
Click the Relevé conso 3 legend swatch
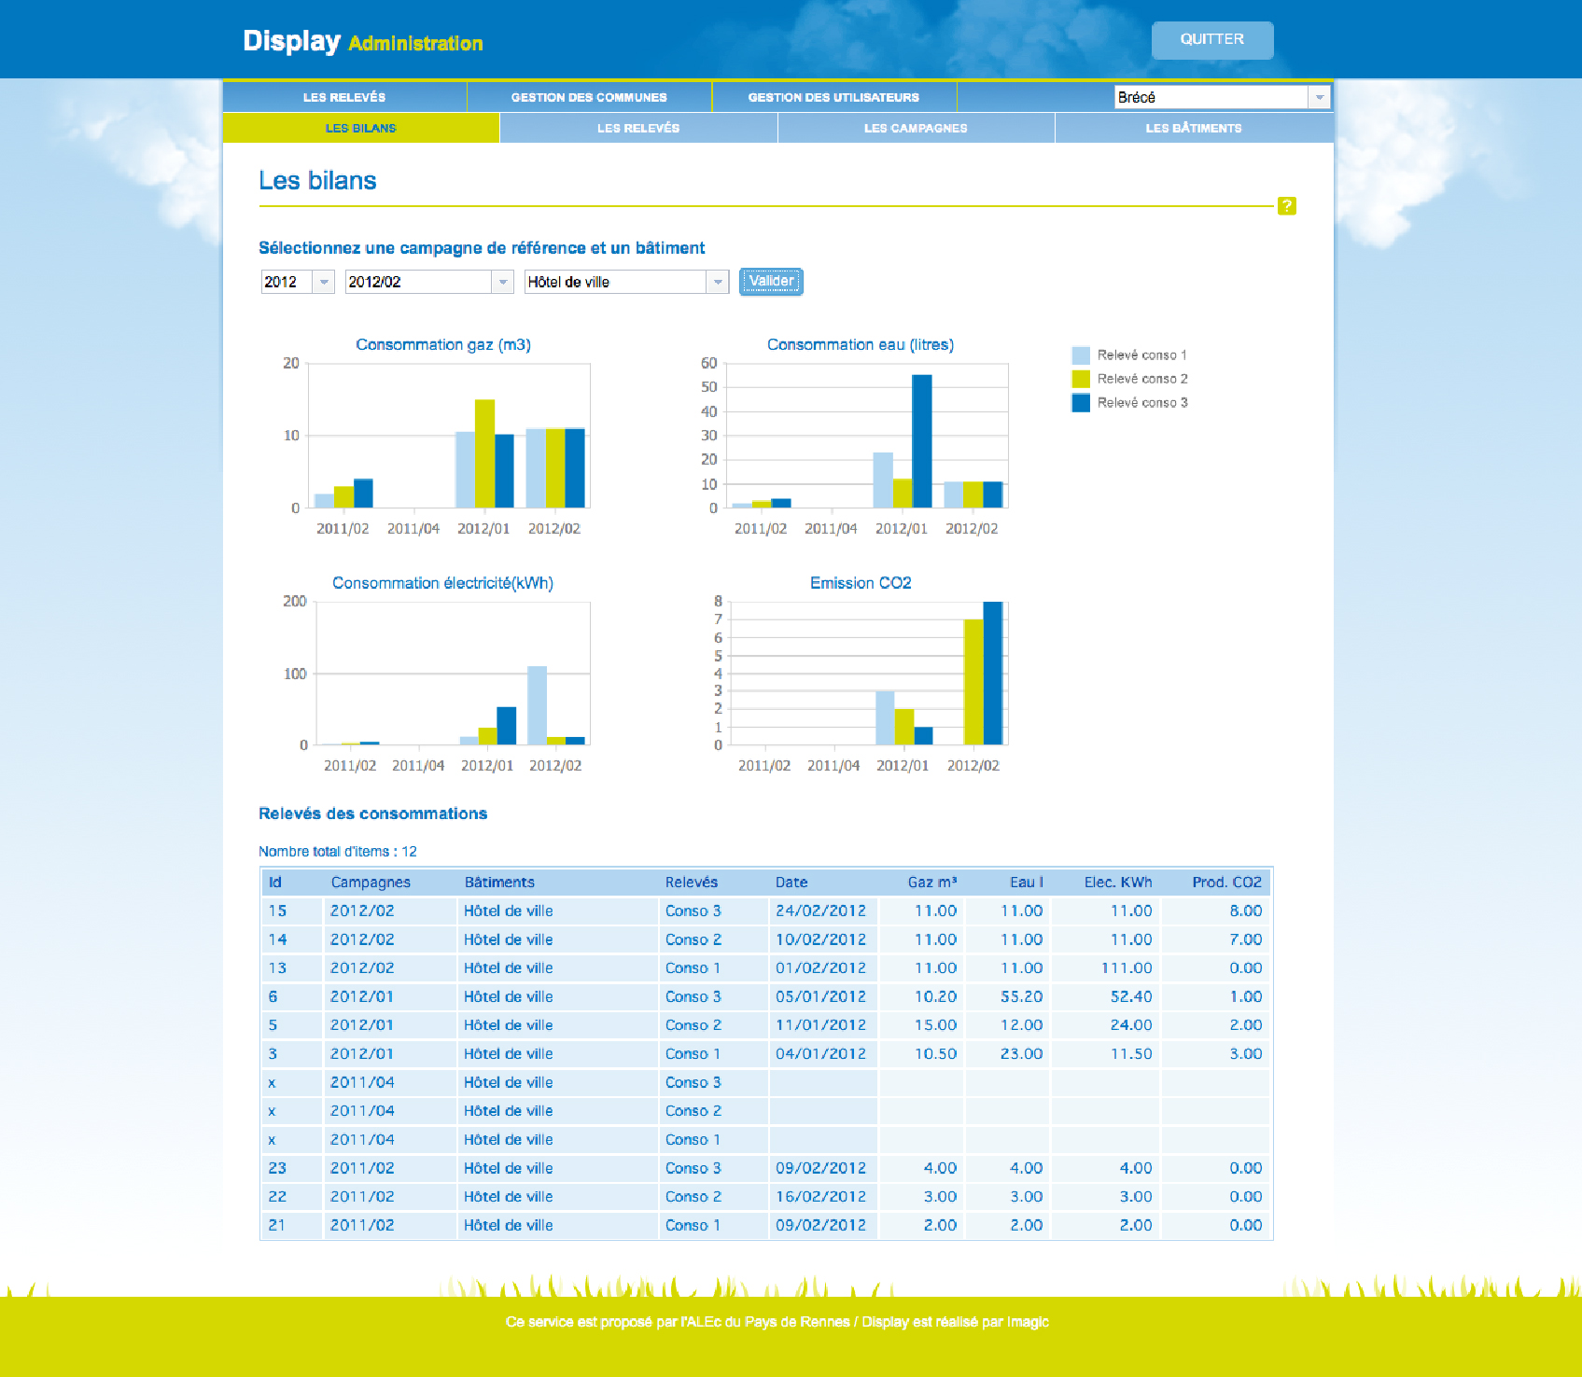click(1081, 403)
